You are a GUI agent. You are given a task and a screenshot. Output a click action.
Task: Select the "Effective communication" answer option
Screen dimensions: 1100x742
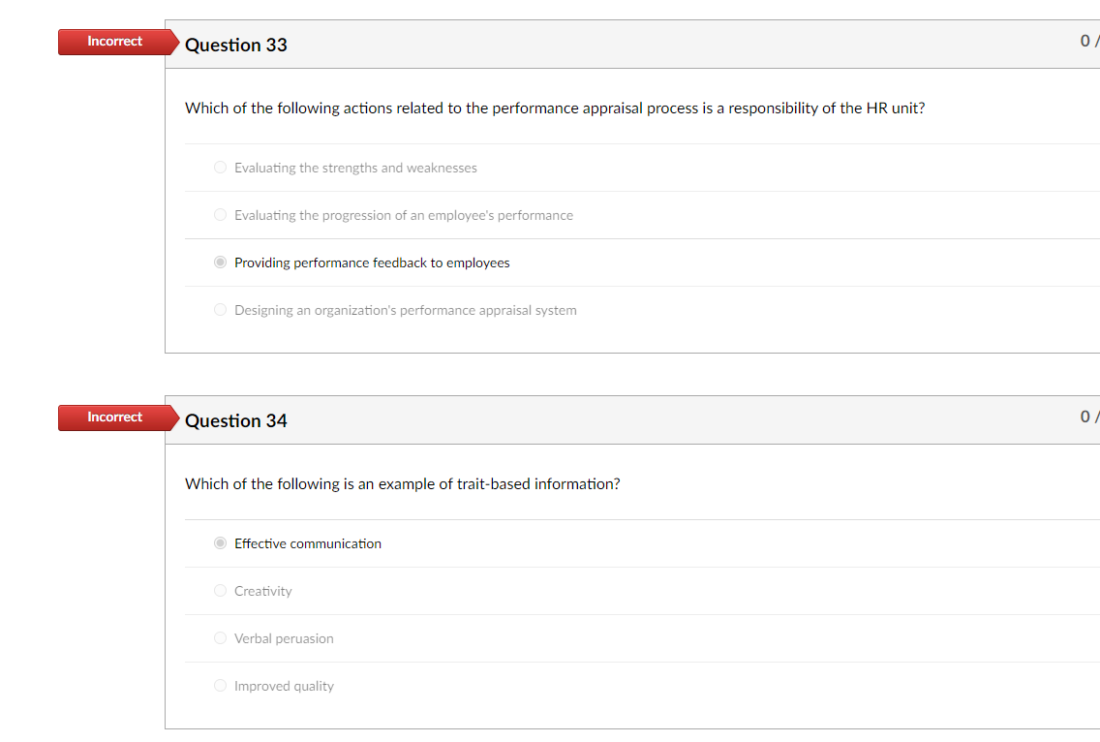click(220, 542)
